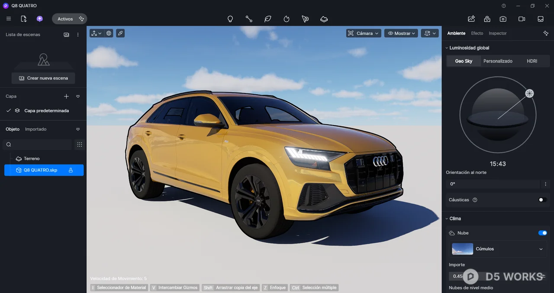Toggle the Cáusticas switch
This screenshot has height=293, width=554.
[542, 200]
